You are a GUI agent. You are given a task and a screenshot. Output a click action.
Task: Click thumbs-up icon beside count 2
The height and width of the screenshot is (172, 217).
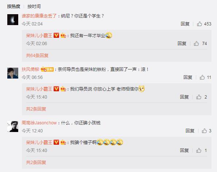tap(199, 97)
